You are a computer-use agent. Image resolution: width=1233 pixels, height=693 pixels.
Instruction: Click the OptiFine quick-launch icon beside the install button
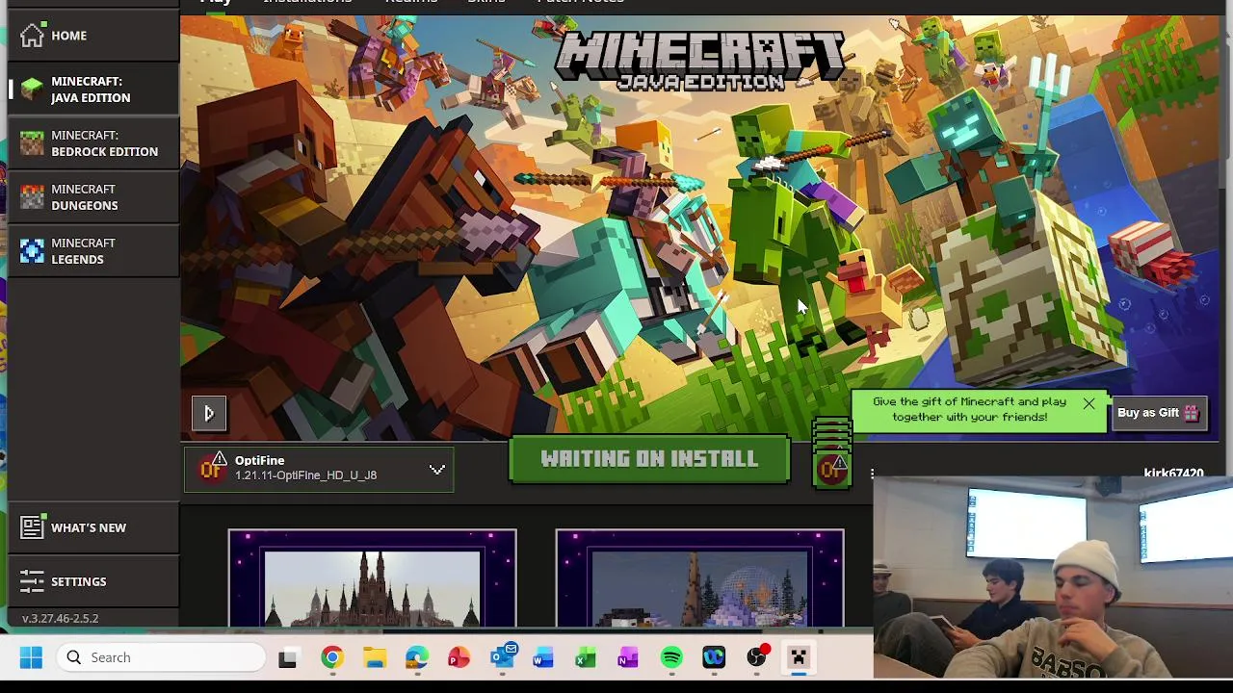(x=831, y=469)
